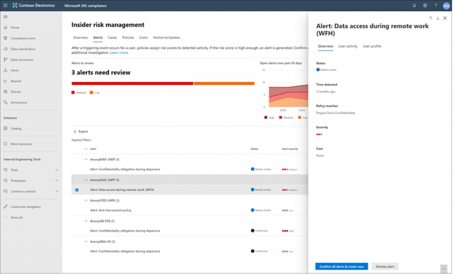Go to the next alert with the down arrow
This screenshot has width=453, height=274.
(x=438, y=18)
